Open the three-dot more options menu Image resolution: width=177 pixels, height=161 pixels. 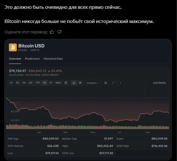[120, 83]
